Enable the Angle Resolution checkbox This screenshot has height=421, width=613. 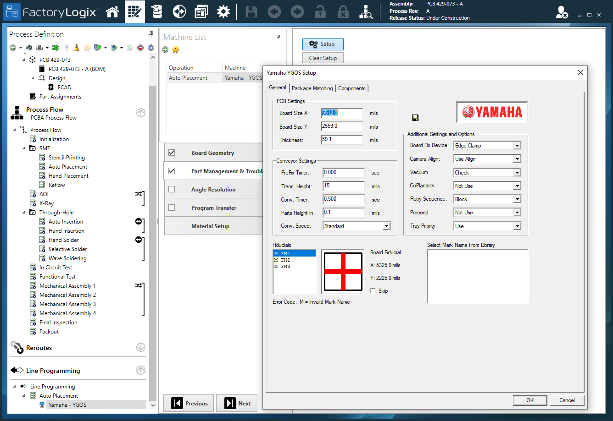coord(173,189)
